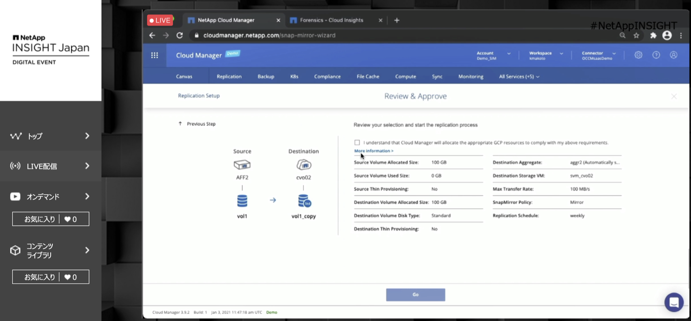Switch to the K8s tab
The width and height of the screenshot is (691, 321).
tap(294, 76)
